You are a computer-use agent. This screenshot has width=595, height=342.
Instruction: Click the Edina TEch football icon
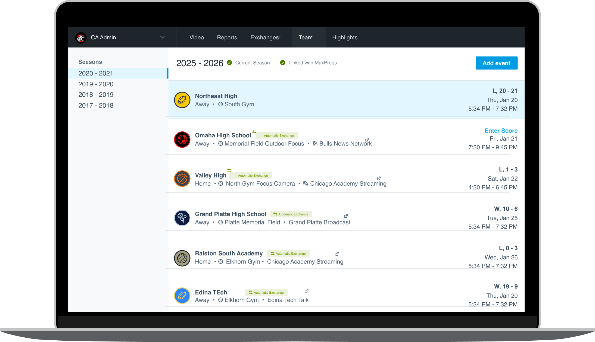pyautogui.click(x=182, y=296)
